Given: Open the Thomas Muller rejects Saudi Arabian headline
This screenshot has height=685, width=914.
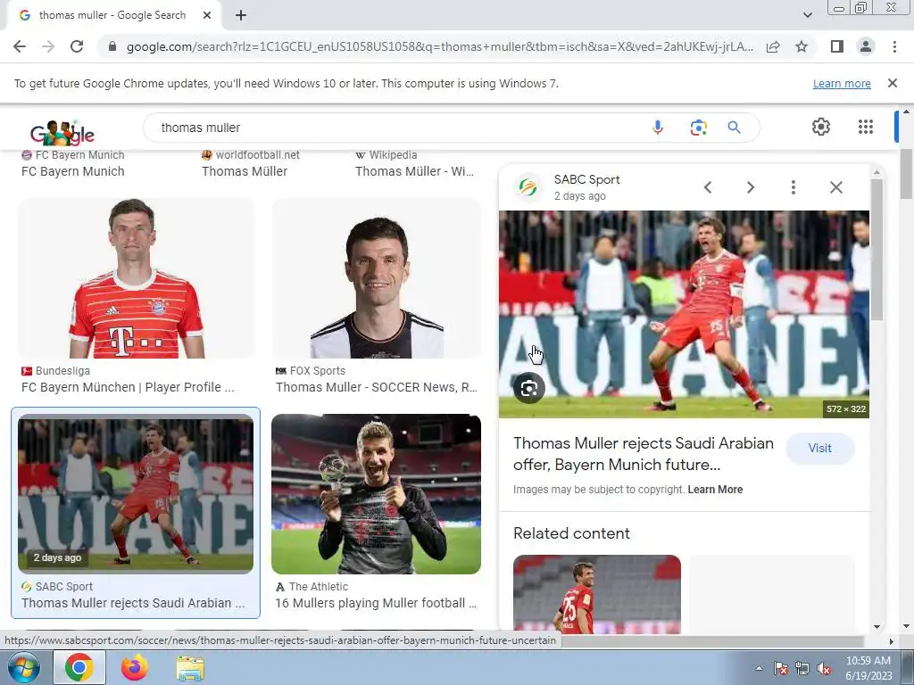Looking at the screenshot, I should pyautogui.click(x=643, y=454).
